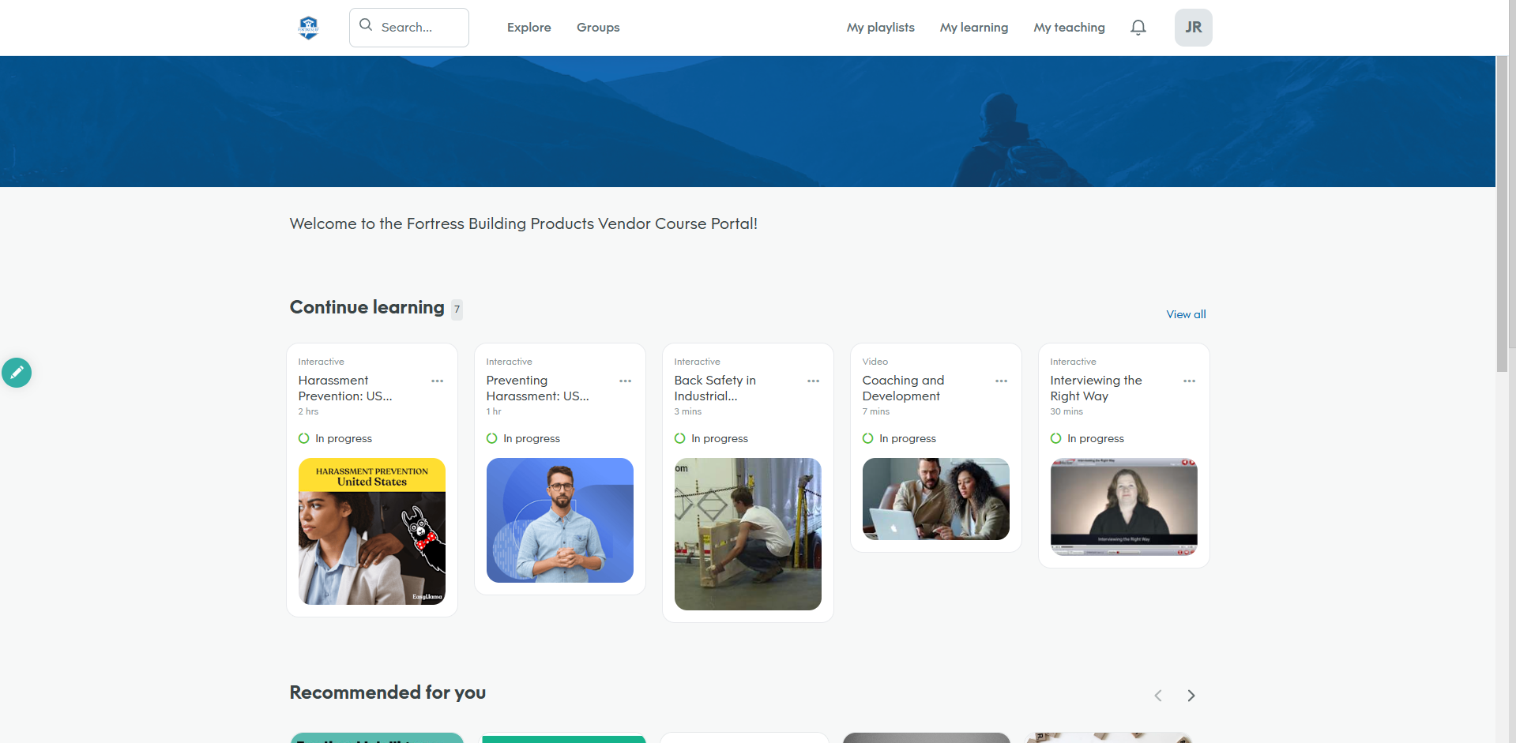The image size is (1516, 743).
Task: Open more options for Interviewing the Right Way
Action: coord(1189,381)
